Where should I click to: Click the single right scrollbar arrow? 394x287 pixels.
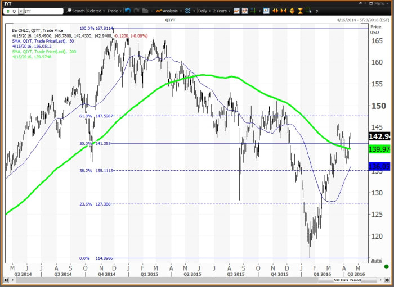380,280
